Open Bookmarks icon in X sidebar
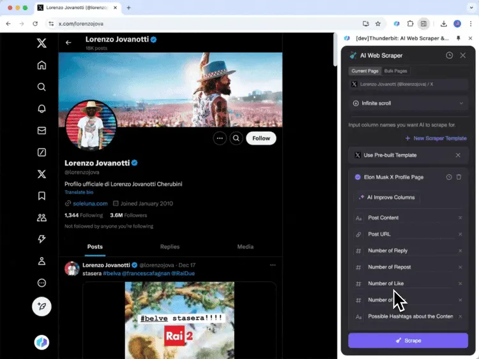 point(42,196)
